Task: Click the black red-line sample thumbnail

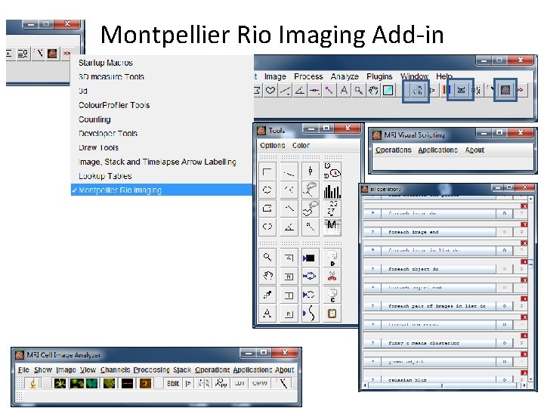Action: [x=128, y=383]
